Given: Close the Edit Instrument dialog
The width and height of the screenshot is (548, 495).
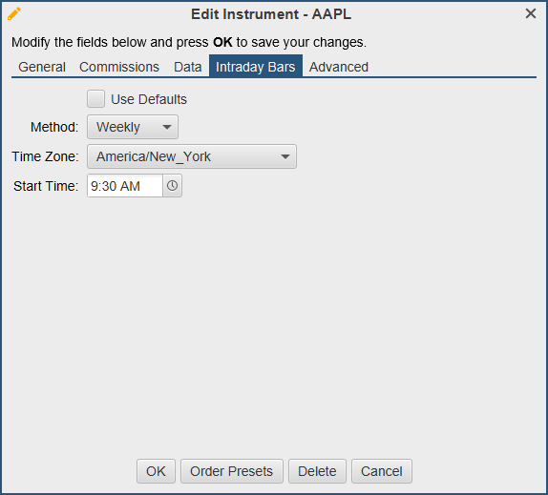Looking at the screenshot, I should pos(531,13).
